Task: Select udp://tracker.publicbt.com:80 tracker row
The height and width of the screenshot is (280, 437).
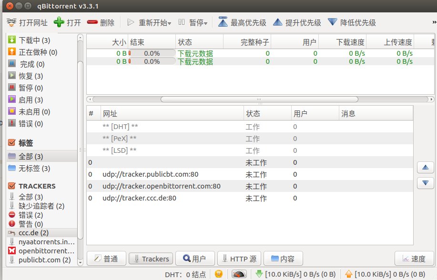Action: 250,174
